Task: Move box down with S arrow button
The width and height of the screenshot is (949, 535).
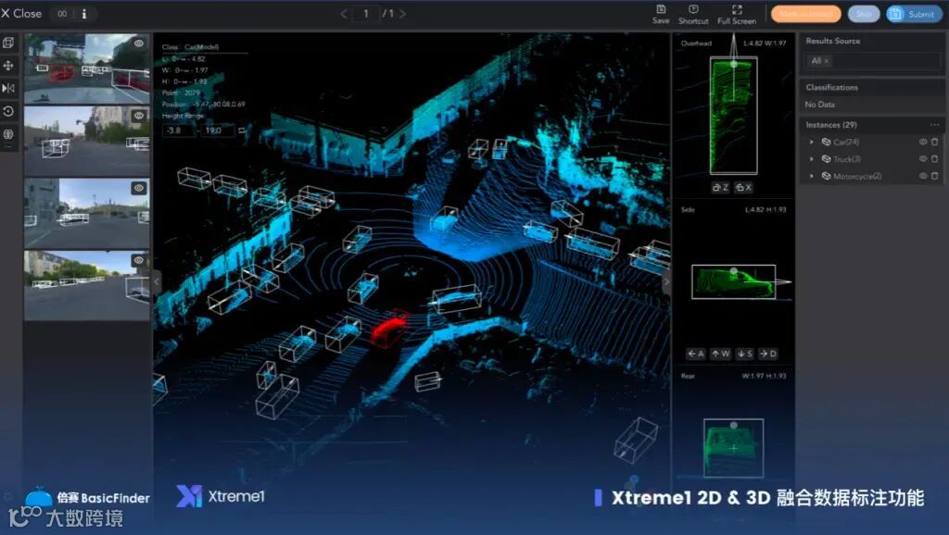Action: [x=744, y=354]
